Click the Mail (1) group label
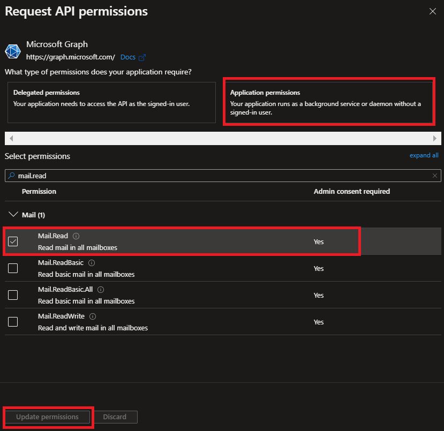This screenshot has height=431, width=444. 33,215
